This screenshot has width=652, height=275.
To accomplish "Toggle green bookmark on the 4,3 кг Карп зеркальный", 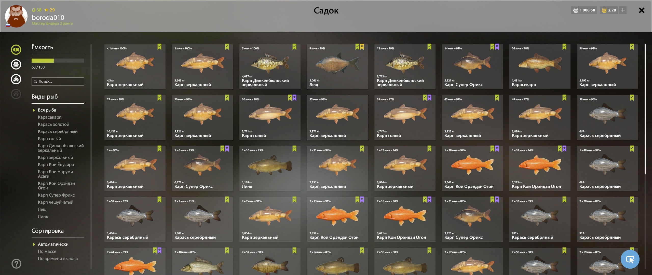I will 159,47.
